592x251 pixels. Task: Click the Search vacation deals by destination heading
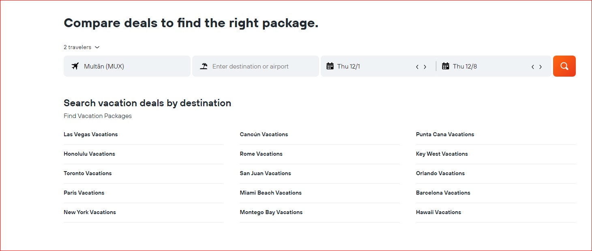click(x=147, y=103)
